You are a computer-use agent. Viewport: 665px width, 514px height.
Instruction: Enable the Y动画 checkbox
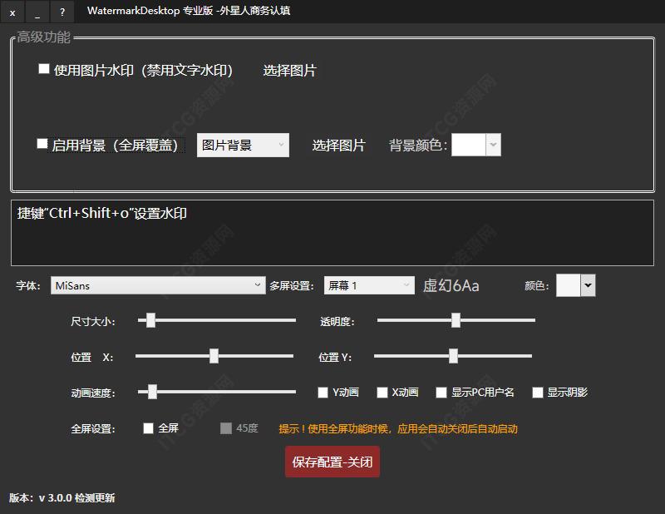[323, 392]
